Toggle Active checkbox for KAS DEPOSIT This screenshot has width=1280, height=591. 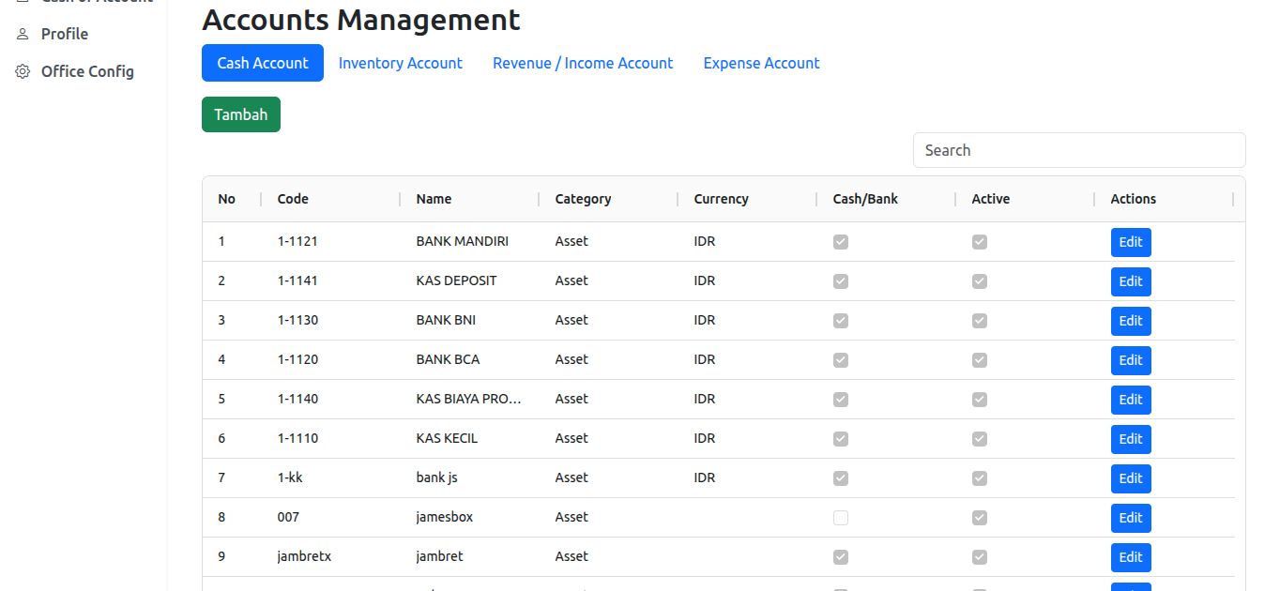tap(980, 281)
